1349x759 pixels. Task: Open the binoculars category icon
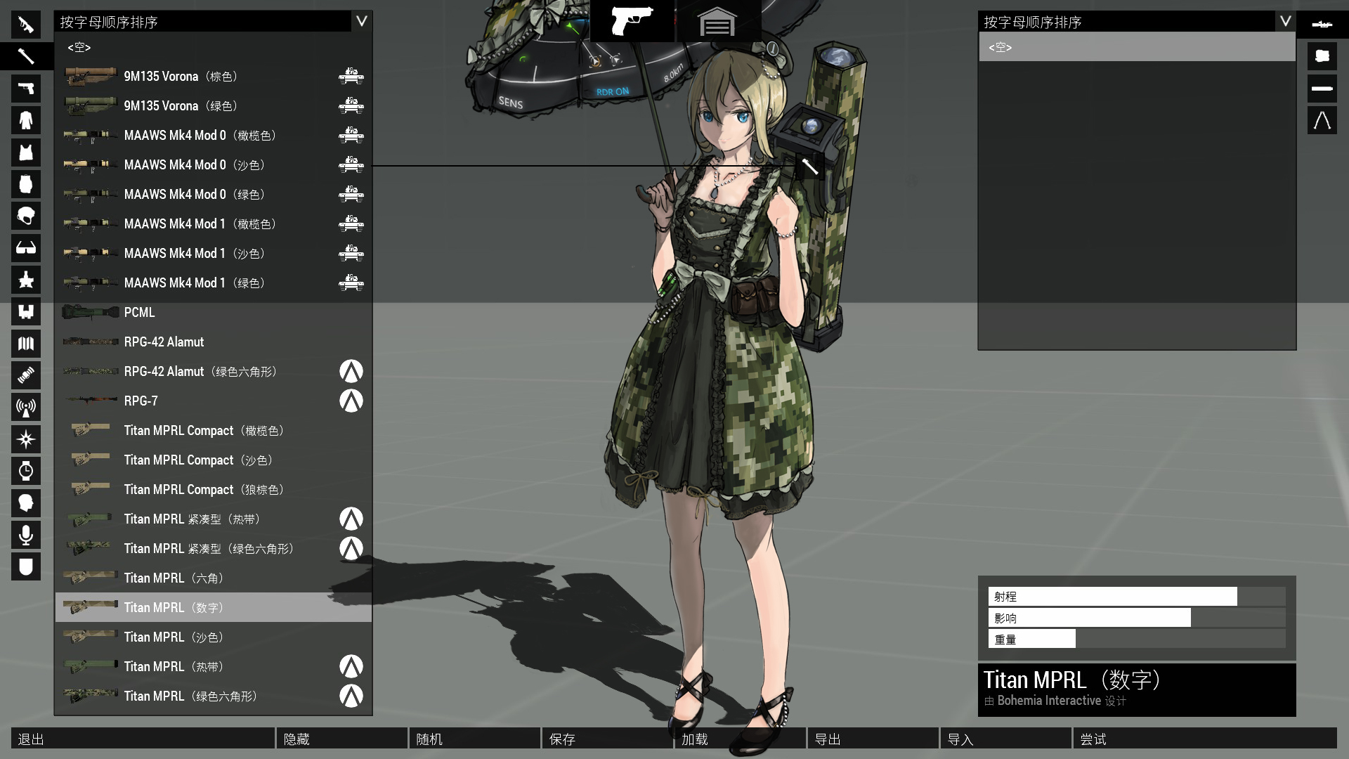[x=26, y=311]
